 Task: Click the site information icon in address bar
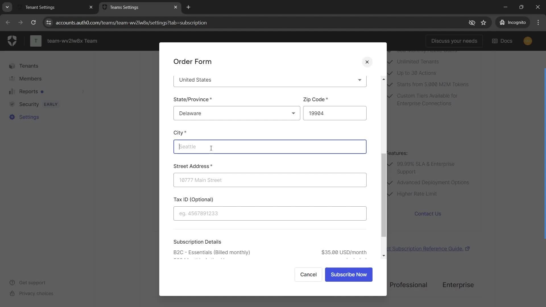click(x=49, y=22)
